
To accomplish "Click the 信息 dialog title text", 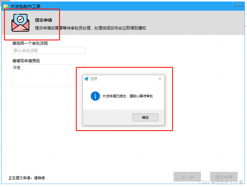I will pos(94,79).
